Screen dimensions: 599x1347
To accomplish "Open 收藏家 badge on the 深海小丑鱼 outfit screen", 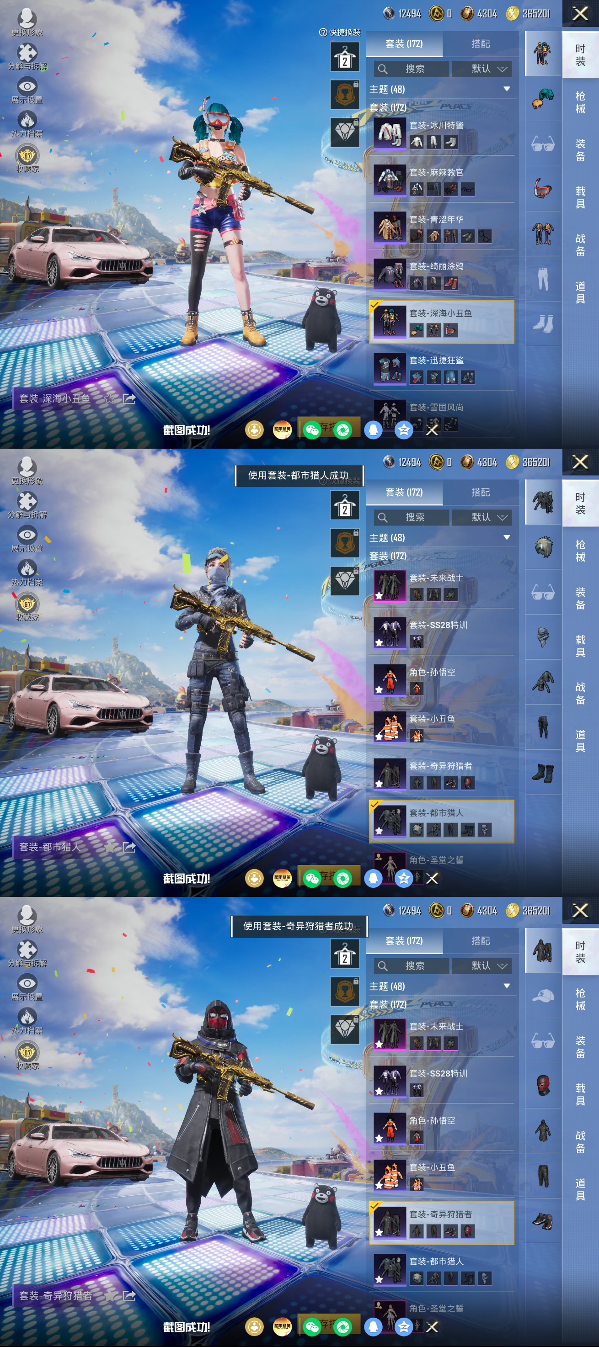I will (x=27, y=159).
